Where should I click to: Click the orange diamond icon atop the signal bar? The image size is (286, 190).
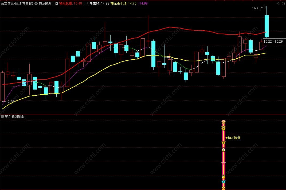[224, 122]
